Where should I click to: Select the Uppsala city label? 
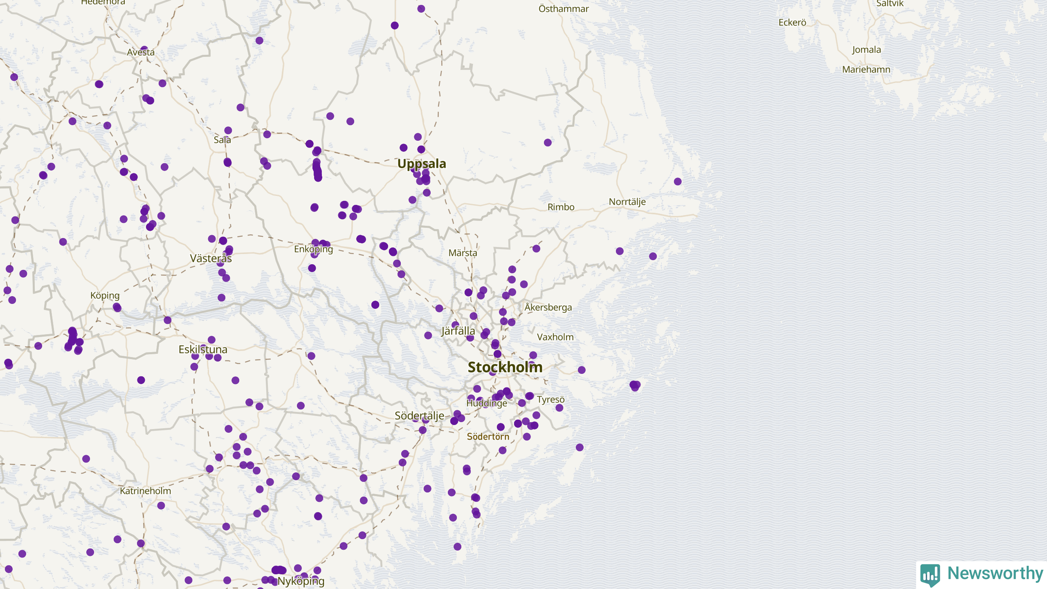pyautogui.click(x=422, y=164)
